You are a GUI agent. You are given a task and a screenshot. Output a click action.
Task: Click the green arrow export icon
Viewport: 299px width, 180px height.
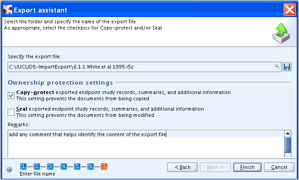(x=281, y=33)
